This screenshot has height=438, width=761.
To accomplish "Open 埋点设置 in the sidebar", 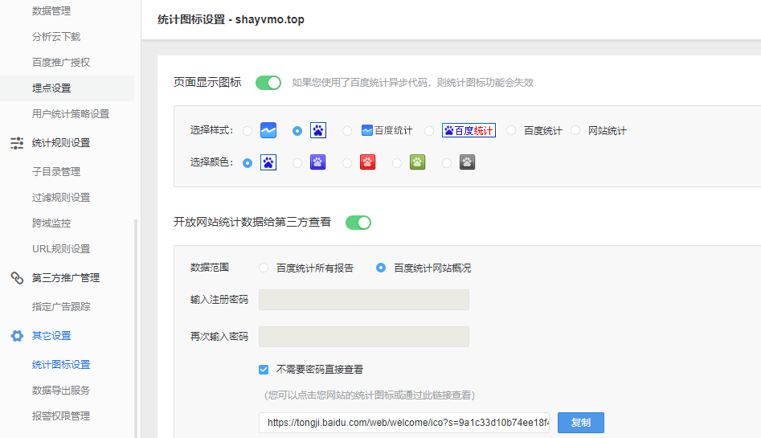I will click(x=51, y=88).
